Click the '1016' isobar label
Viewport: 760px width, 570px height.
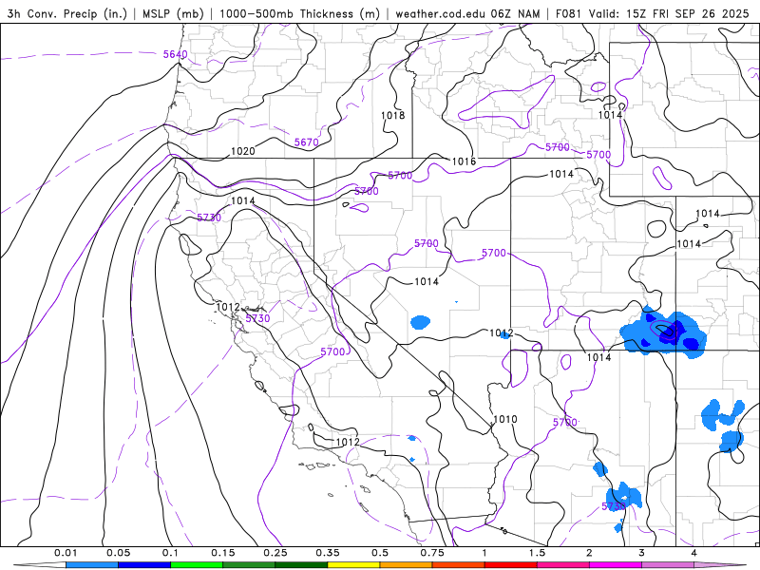[x=464, y=161]
